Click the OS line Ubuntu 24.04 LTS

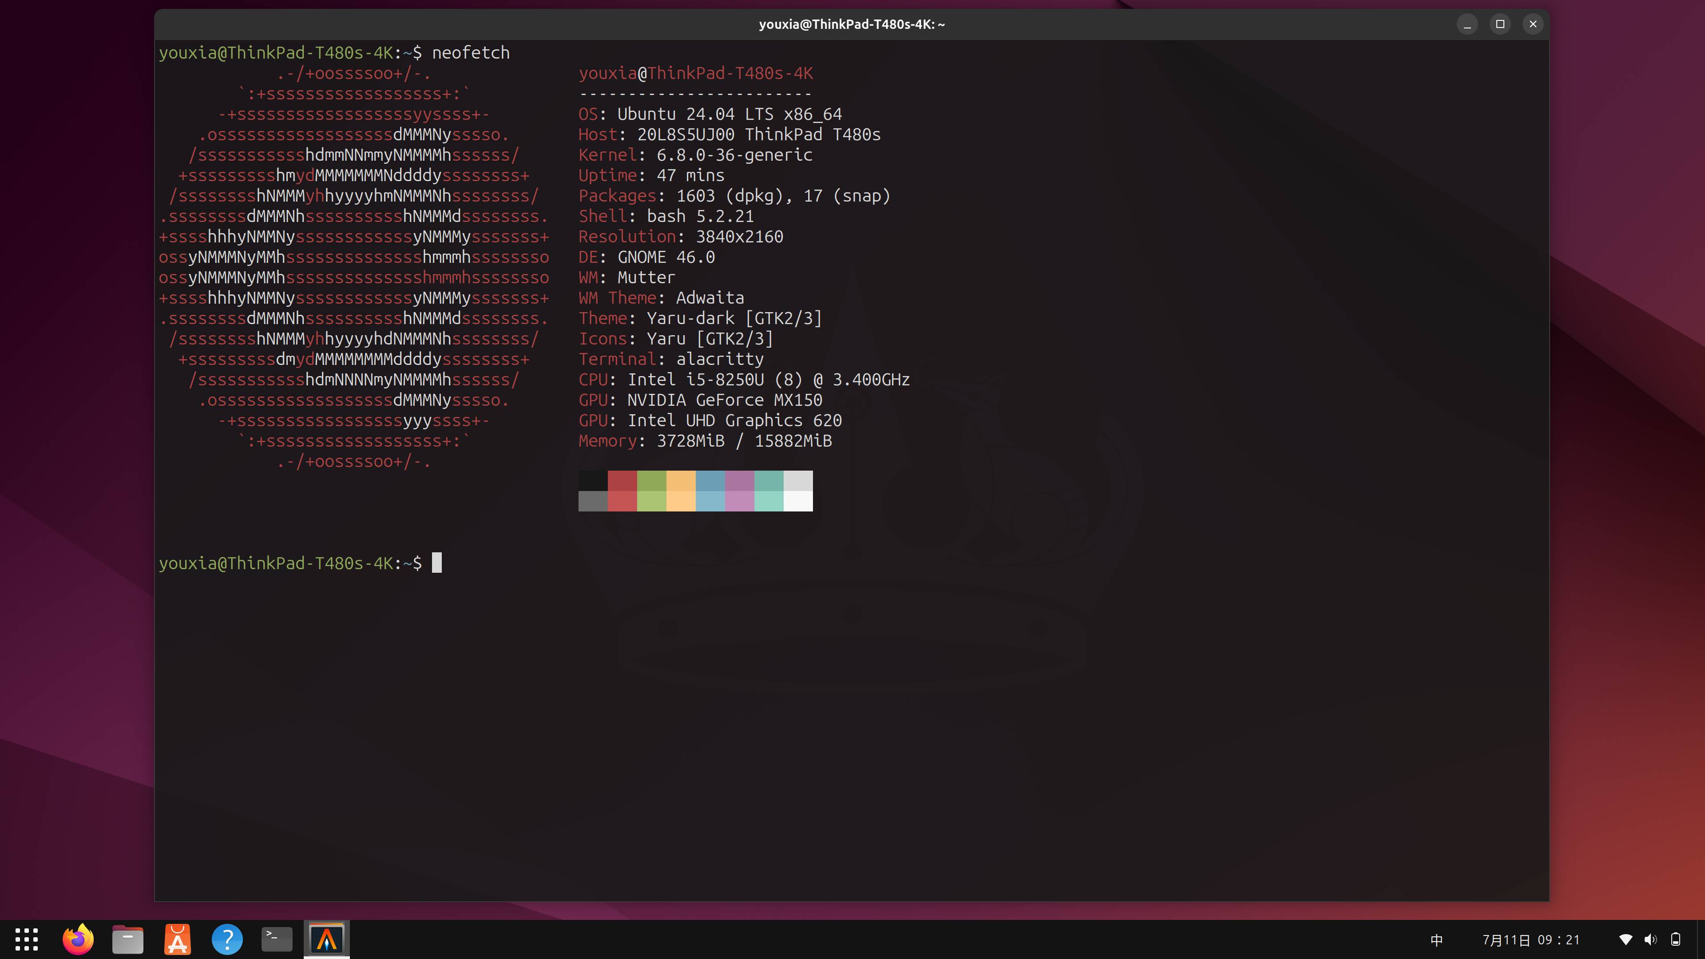click(710, 115)
